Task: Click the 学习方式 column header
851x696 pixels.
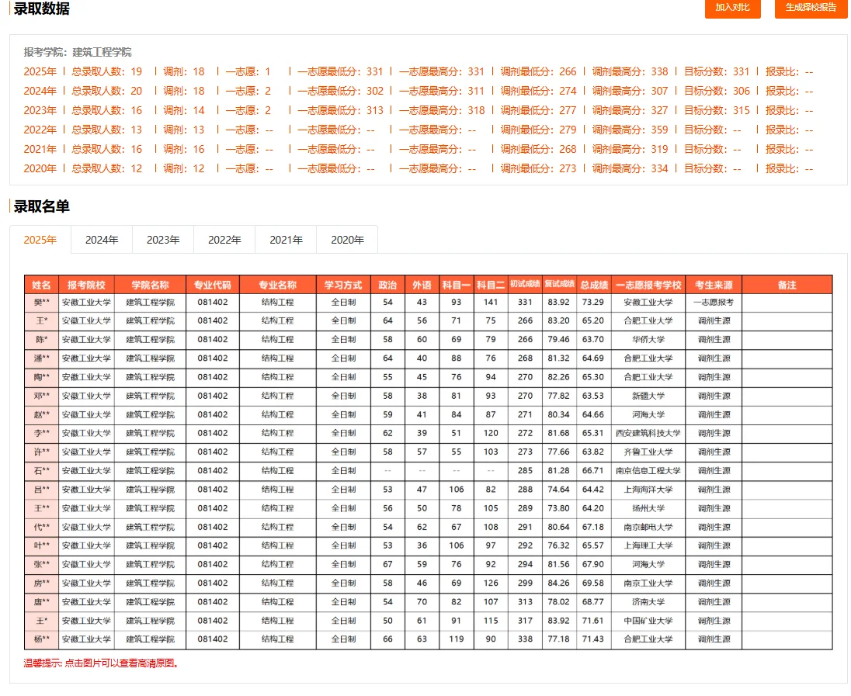Action: click(x=343, y=285)
